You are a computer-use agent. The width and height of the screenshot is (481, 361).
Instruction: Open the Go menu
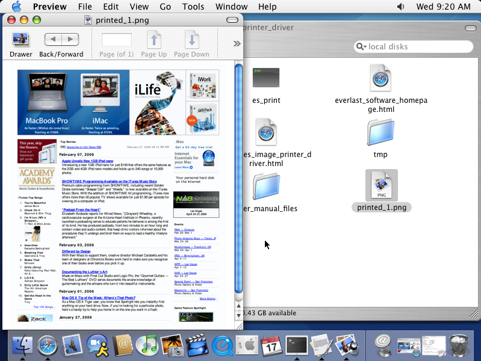tap(166, 7)
